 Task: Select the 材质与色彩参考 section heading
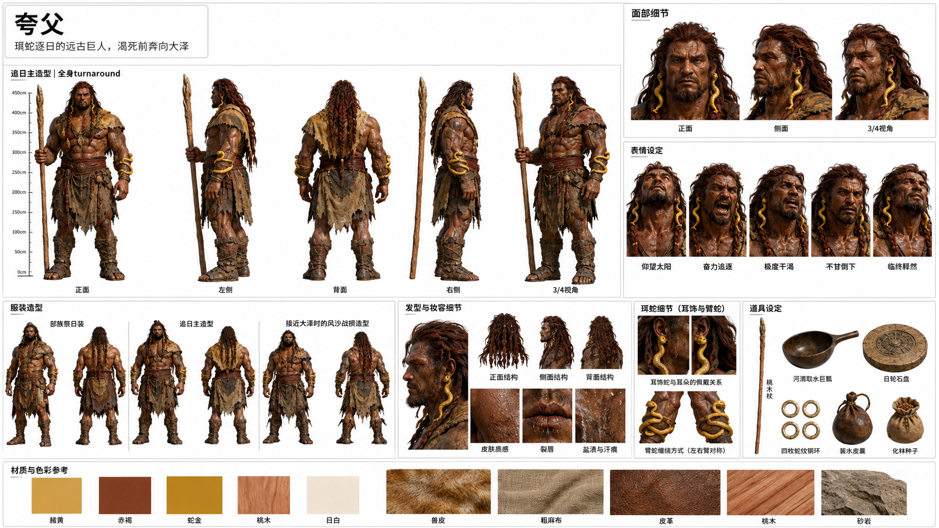pyautogui.click(x=39, y=470)
